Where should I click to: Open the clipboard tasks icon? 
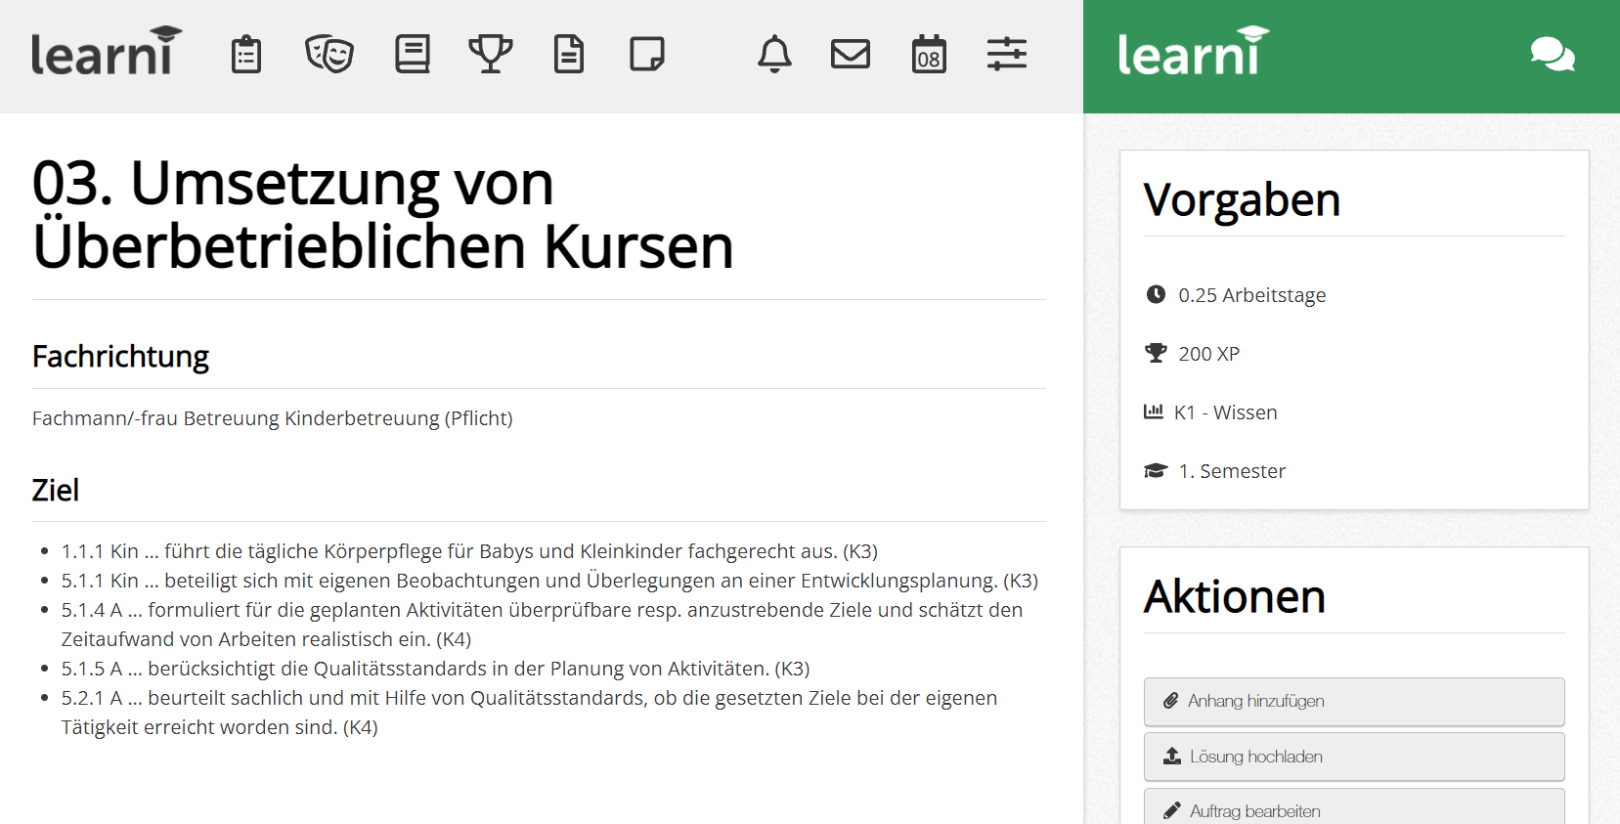point(246,55)
